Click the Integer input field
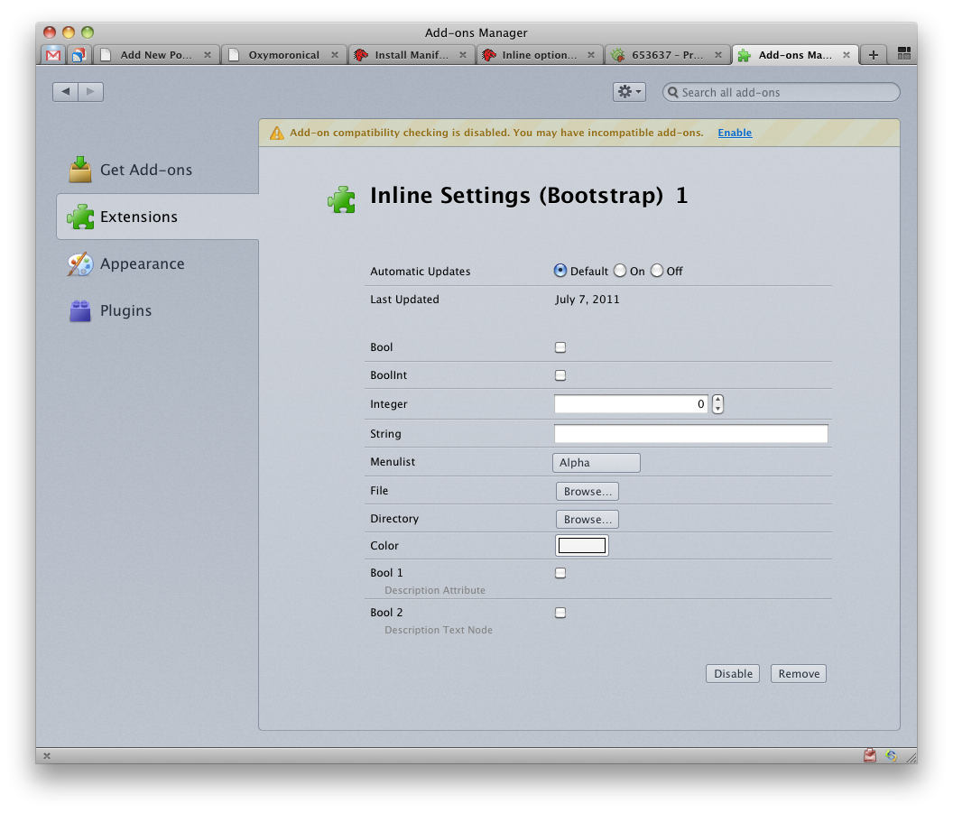953x813 pixels. tap(631, 404)
